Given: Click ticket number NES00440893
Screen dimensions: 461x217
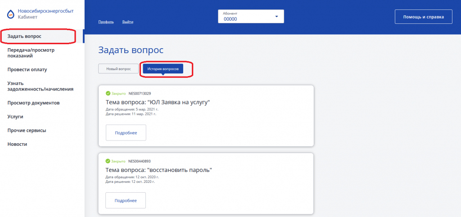Looking at the screenshot, I should tap(140, 161).
